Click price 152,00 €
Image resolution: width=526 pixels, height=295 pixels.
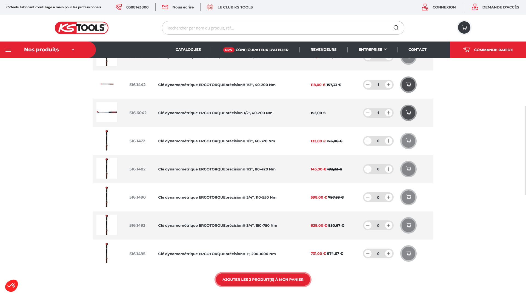318,113
